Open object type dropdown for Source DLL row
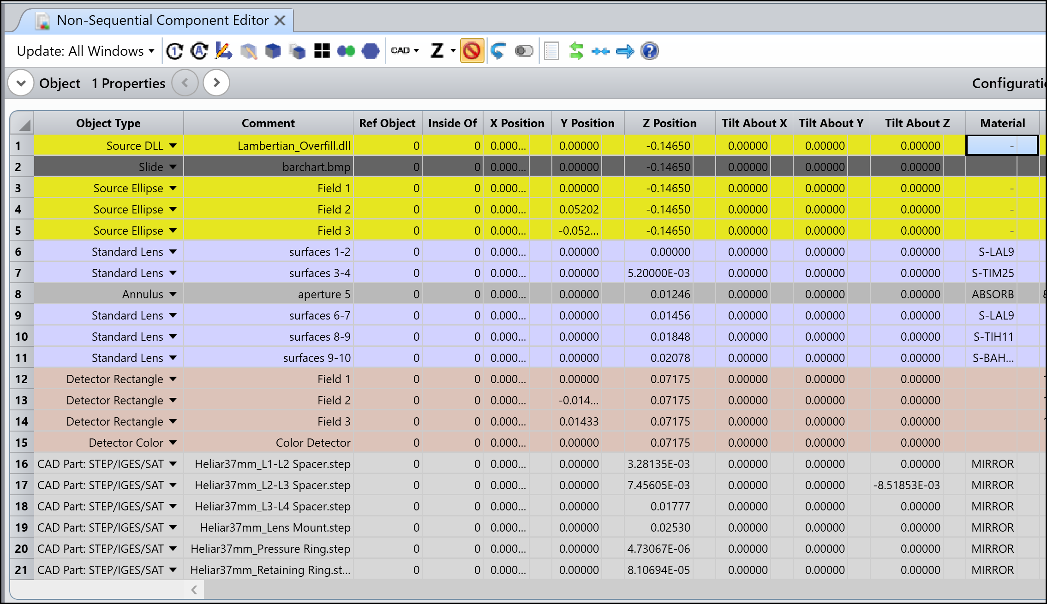Viewport: 1047px width, 604px height. click(x=173, y=146)
